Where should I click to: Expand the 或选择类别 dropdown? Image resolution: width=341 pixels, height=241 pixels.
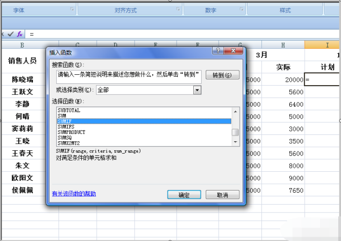coord(197,90)
